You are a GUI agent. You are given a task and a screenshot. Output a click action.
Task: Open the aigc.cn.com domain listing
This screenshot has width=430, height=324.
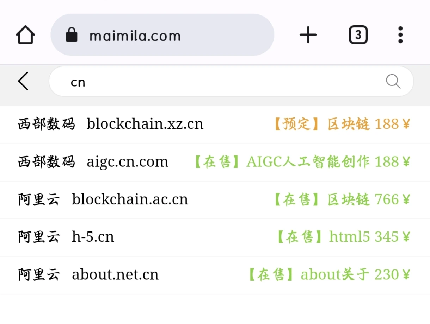127,162
